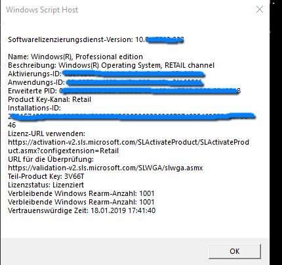The image size is (282, 265).
Task: Click the activation-v2.sls.microsoft.com license URL text
Action: tap(129, 147)
